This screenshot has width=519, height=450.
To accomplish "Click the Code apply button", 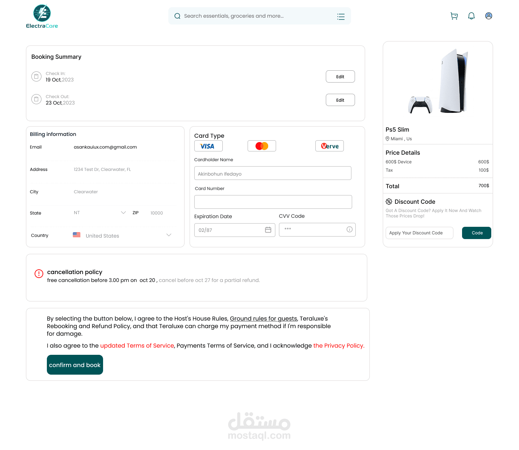I will click(x=476, y=233).
